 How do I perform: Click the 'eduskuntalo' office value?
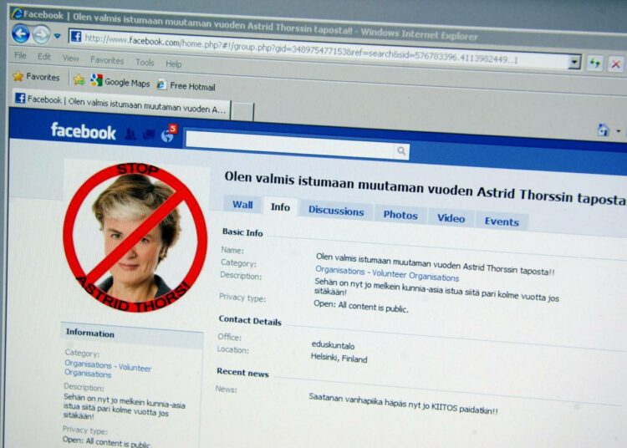coord(333,345)
